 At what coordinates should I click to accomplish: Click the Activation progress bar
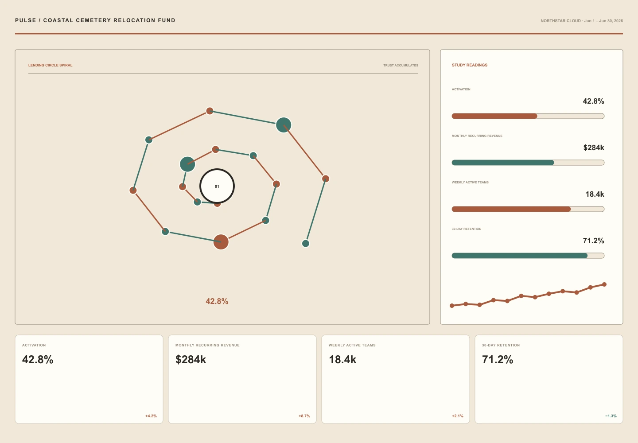(x=528, y=116)
